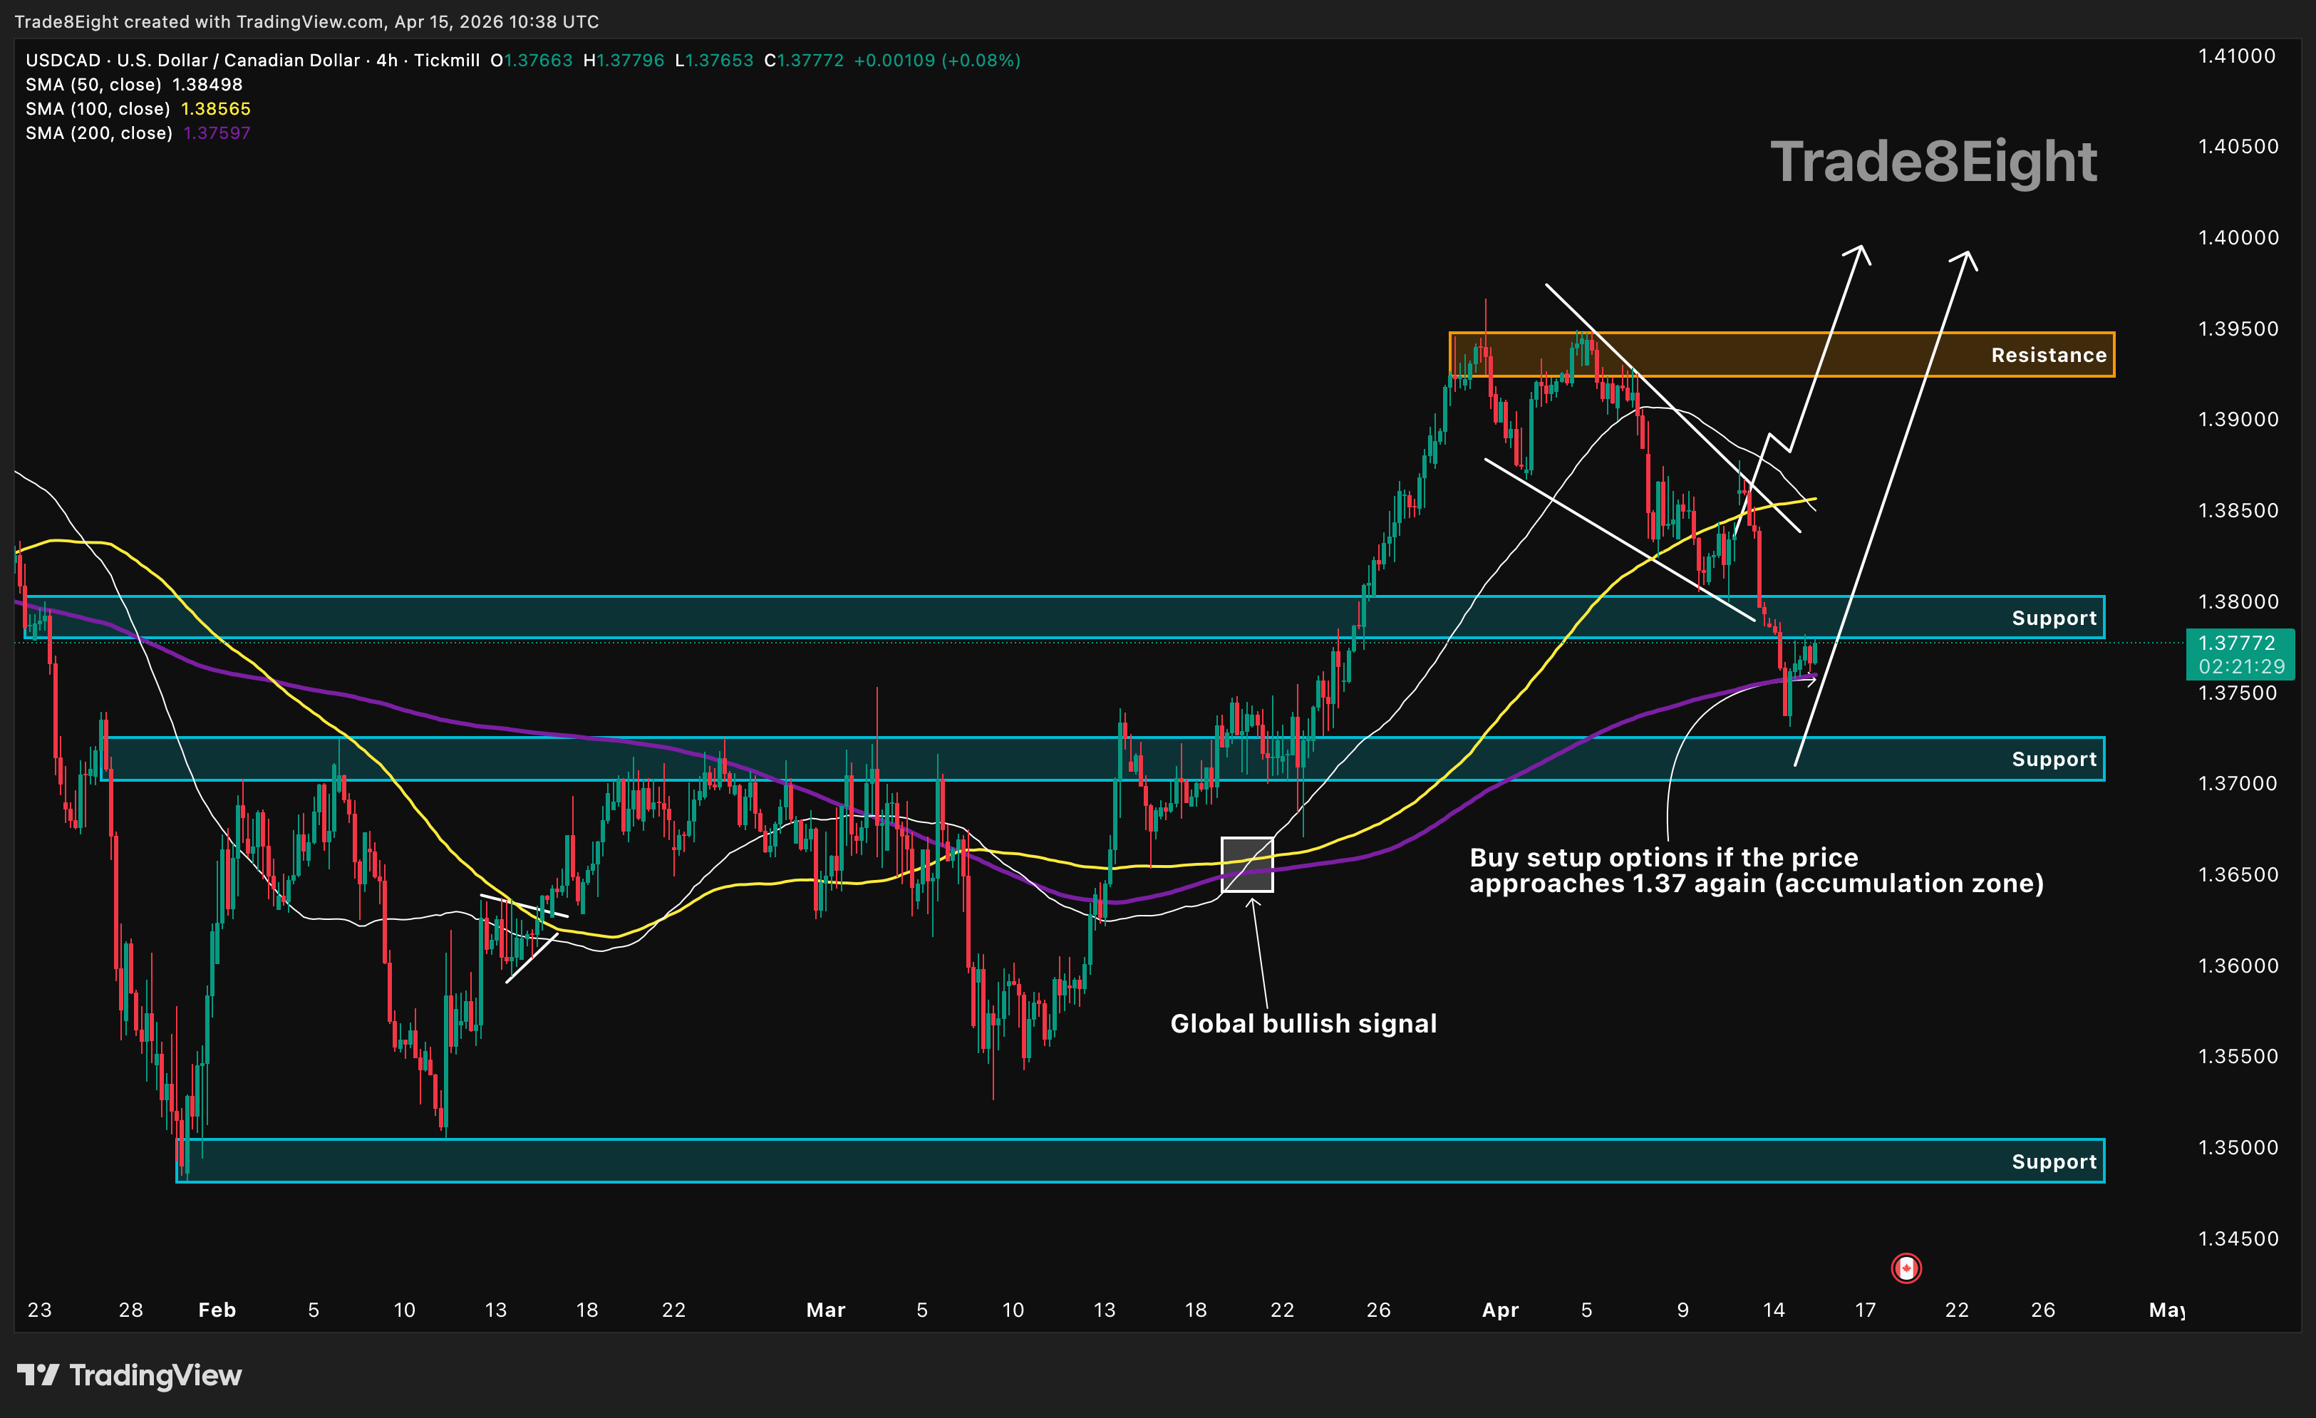Click the Support label near 1.37000
The image size is (2316, 1418).
point(2054,760)
